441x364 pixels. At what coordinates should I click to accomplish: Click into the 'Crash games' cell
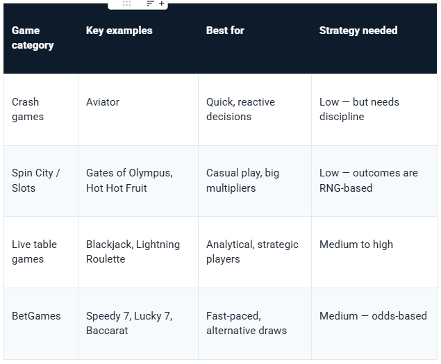tap(41, 110)
